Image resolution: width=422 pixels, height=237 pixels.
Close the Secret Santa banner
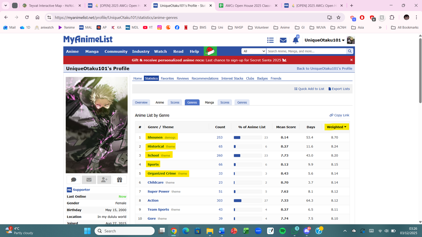tap(351, 60)
